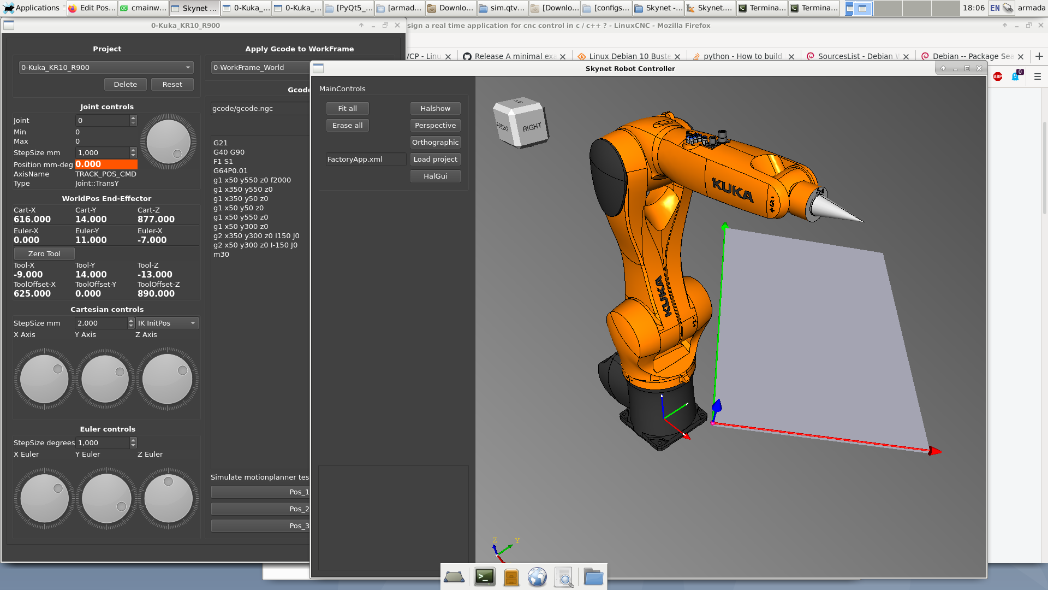Close the 'Linux Debian 10 Buster' tab
The image size is (1048, 590).
(x=677, y=56)
